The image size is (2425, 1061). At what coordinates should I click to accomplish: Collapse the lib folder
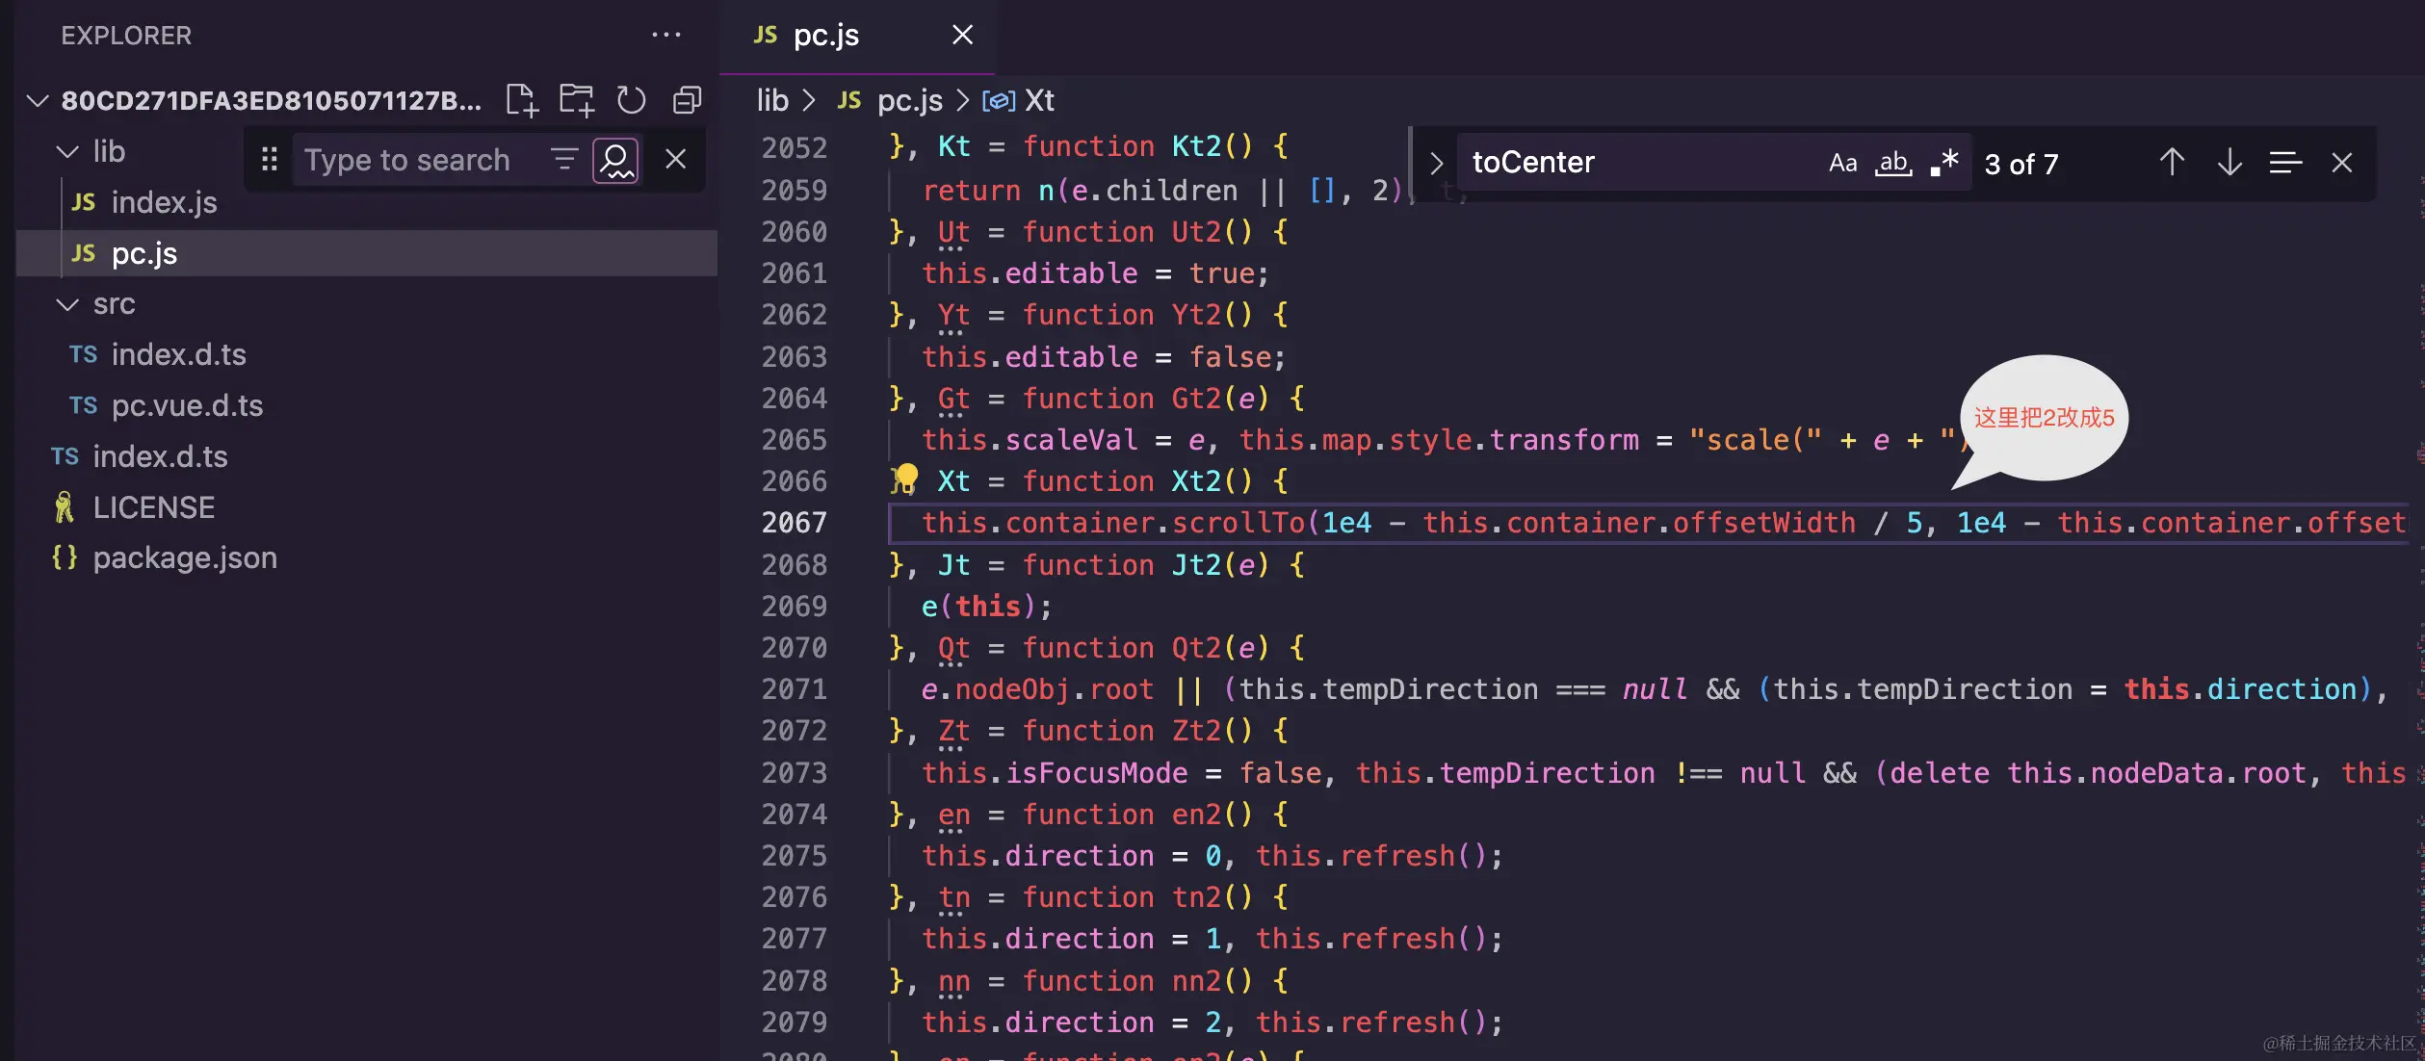(67, 152)
